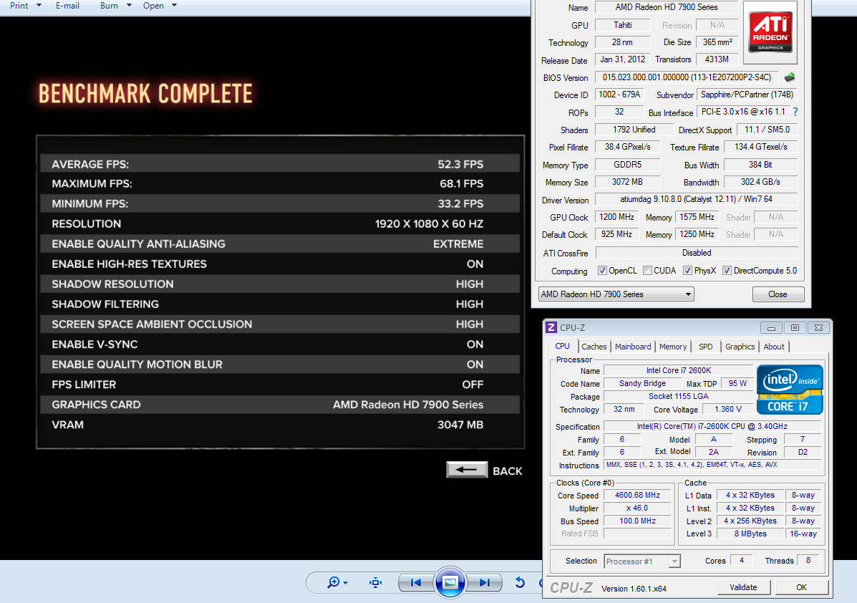Click the Average FPS 52.3 FPS value
This screenshot has width=857, height=603.
460,164
